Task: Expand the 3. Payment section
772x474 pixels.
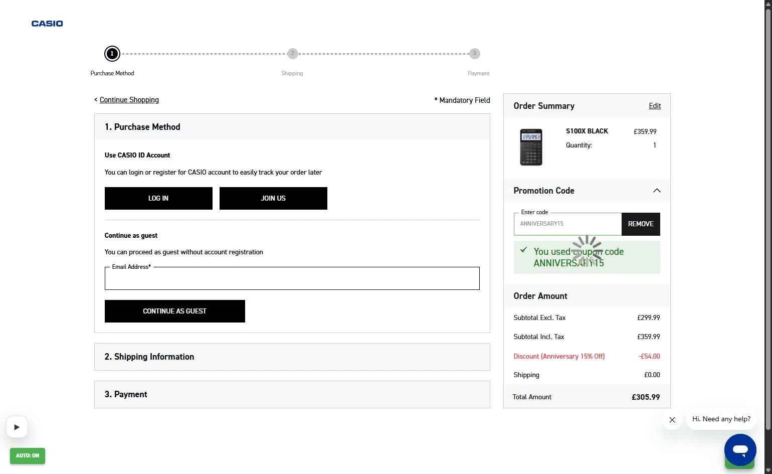Action: tap(292, 394)
